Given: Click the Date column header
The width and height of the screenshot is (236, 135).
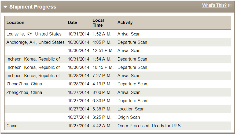Looking at the screenshot, I should click(x=72, y=22).
